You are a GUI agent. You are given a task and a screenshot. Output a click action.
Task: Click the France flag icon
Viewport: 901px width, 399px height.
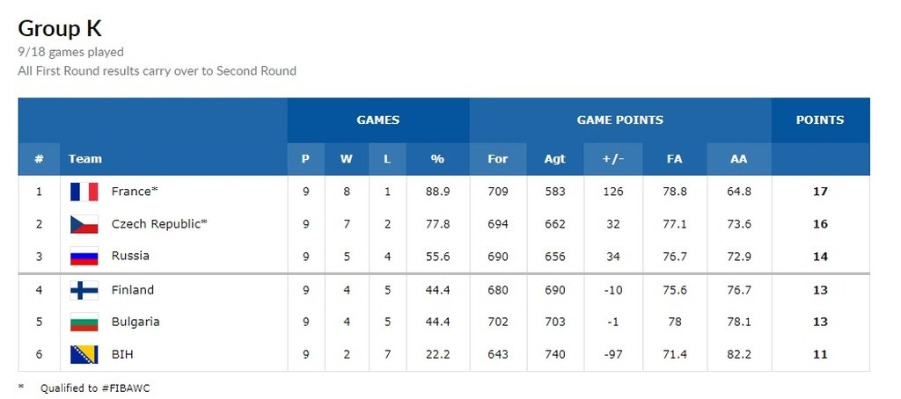[x=84, y=192]
